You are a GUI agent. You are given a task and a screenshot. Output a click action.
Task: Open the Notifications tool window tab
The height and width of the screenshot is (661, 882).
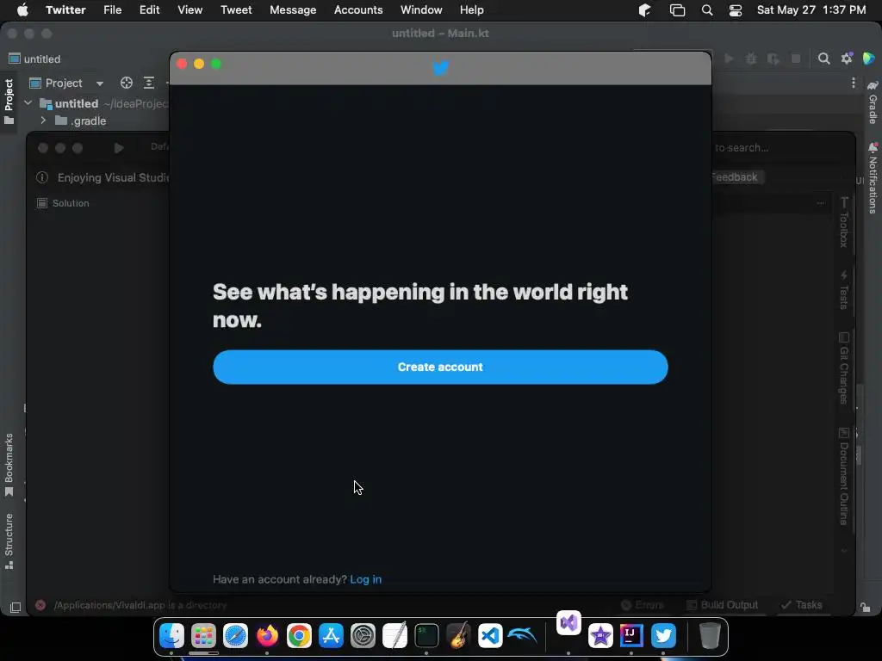pyautogui.click(x=873, y=177)
